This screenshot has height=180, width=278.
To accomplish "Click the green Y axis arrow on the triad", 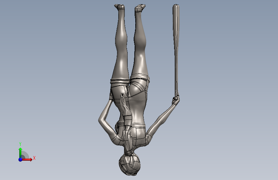I will click(21, 153).
